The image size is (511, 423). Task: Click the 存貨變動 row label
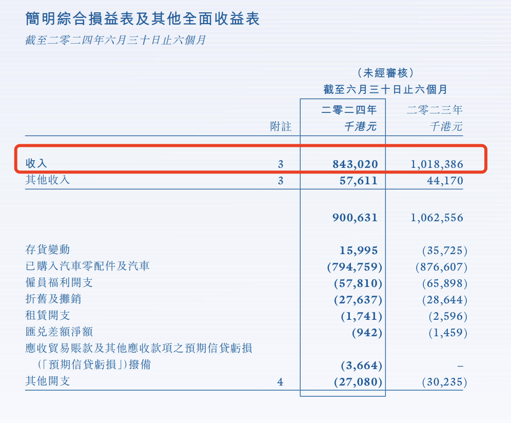48,250
